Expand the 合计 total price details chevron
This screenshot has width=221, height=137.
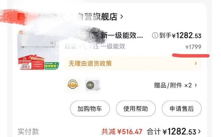[x=199, y=132]
